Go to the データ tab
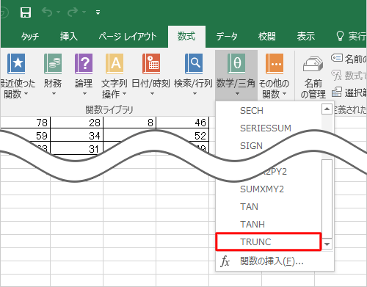This screenshot has width=367, height=287. pos(227,37)
